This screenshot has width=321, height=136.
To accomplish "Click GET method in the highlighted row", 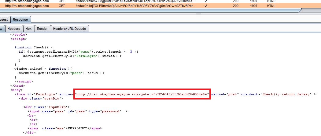I will click(62, 6).
